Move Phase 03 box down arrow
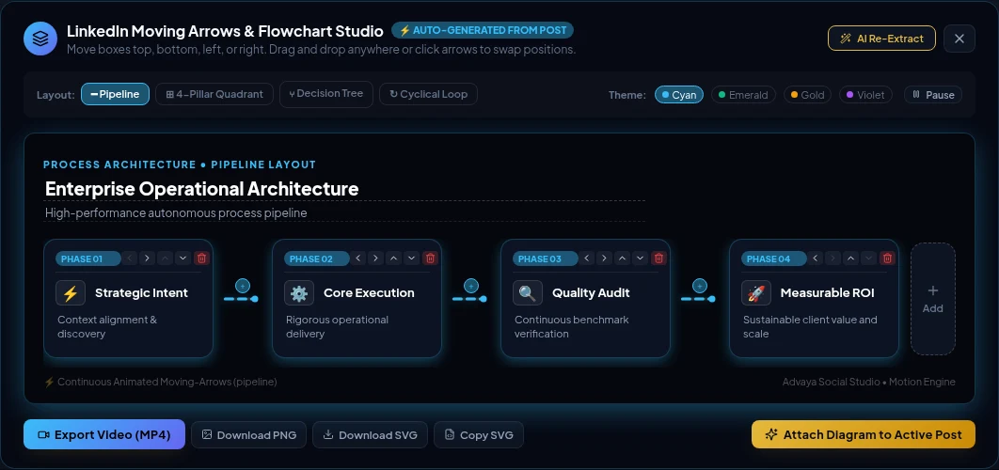Image resolution: width=999 pixels, height=470 pixels. click(x=641, y=258)
